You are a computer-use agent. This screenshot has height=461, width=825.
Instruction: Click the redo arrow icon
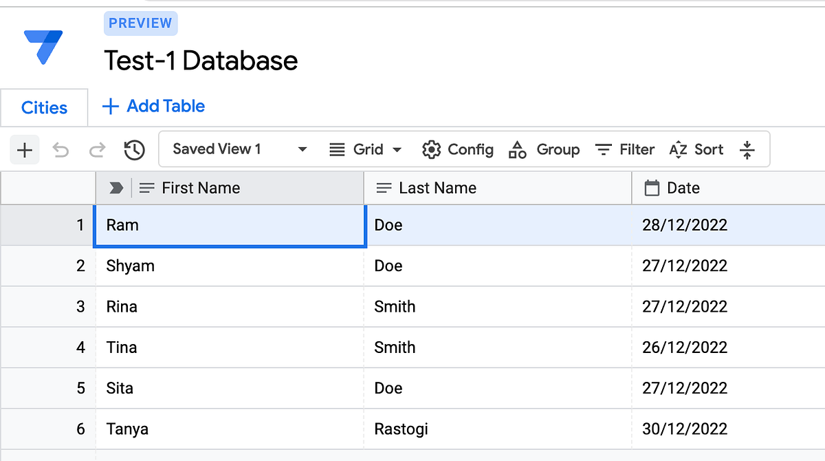point(98,150)
